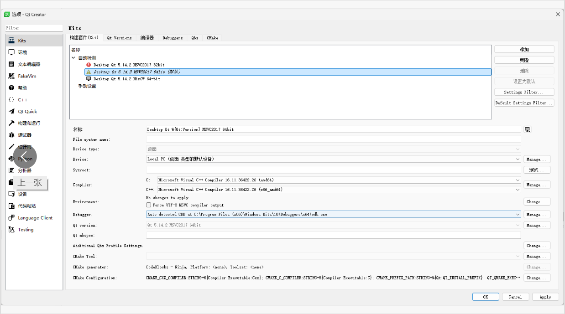Click Change... for Additional Qbs Profile Settings
The image size is (565, 314).
point(537,246)
